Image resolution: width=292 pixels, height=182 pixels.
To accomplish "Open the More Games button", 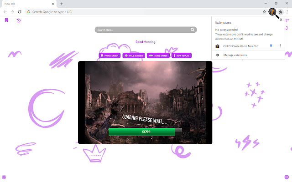I will (x=158, y=56).
